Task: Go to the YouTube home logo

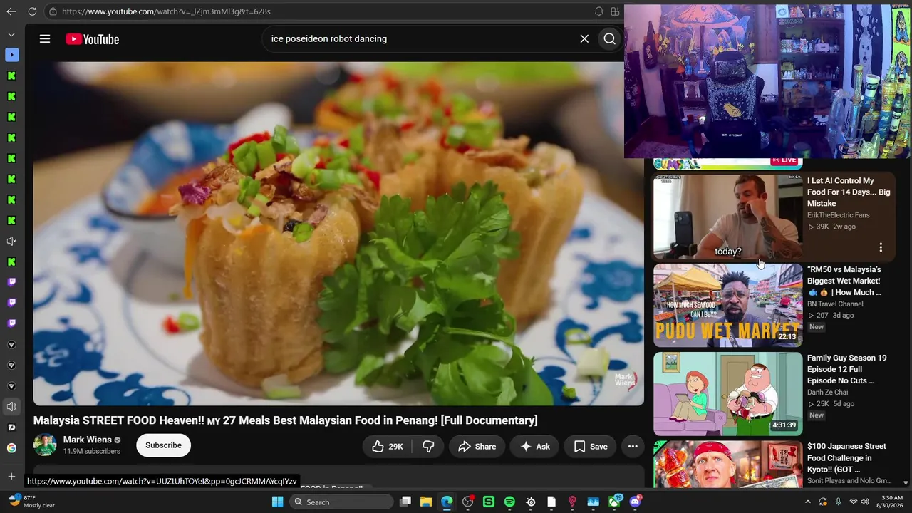Action: point(93,39)
